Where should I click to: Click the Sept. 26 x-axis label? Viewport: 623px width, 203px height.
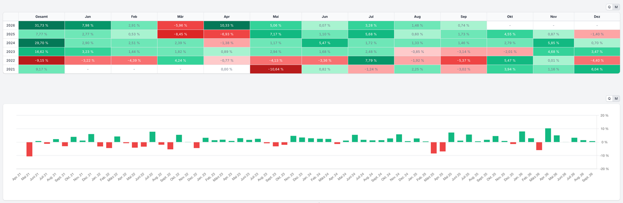click(587, 177)
